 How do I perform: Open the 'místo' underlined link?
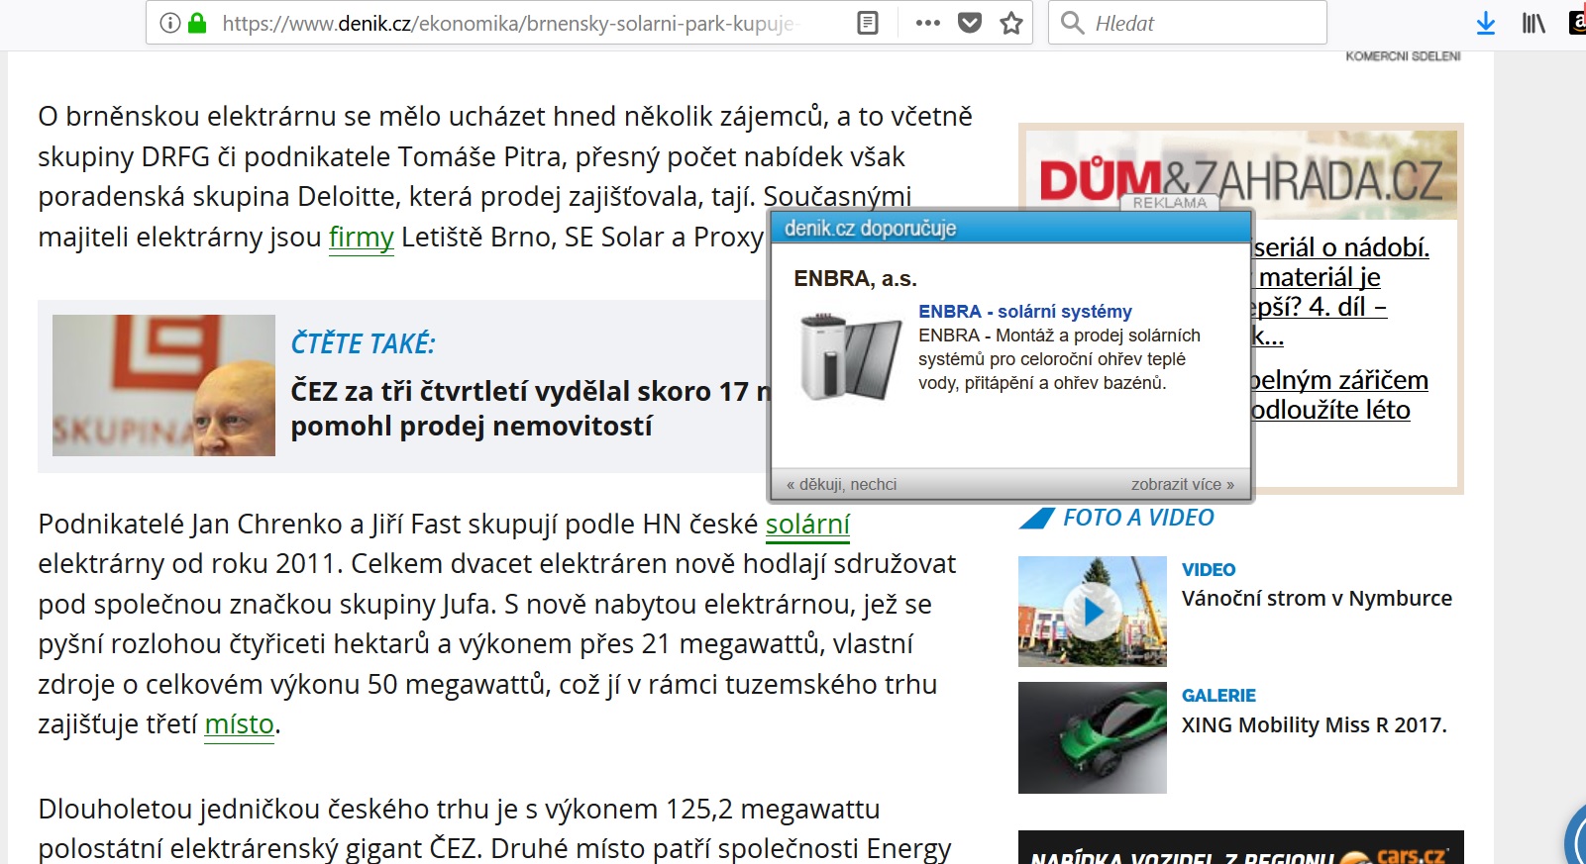tap(239, 724)
